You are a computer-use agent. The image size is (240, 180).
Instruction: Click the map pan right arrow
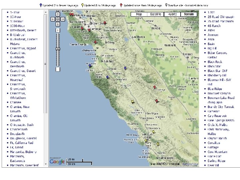tap(63, 19)
